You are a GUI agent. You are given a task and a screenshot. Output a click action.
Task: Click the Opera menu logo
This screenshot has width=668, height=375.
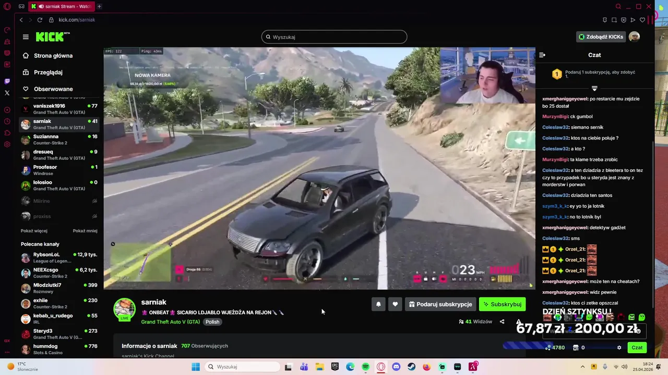point(7,6)
